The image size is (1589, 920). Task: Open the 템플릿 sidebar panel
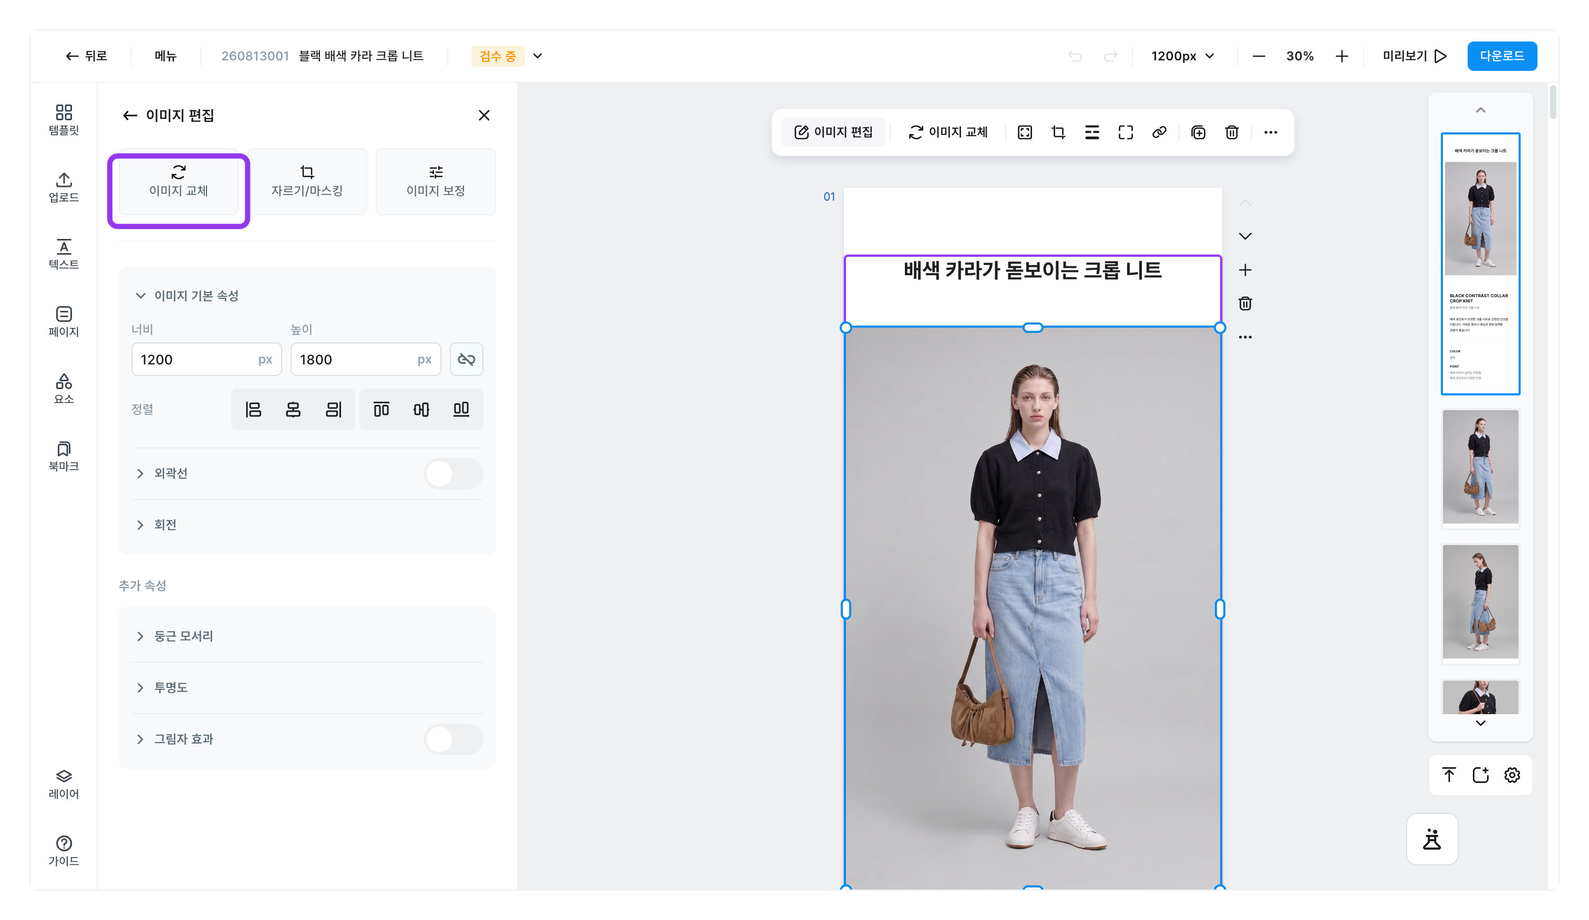tap(64, 120)
